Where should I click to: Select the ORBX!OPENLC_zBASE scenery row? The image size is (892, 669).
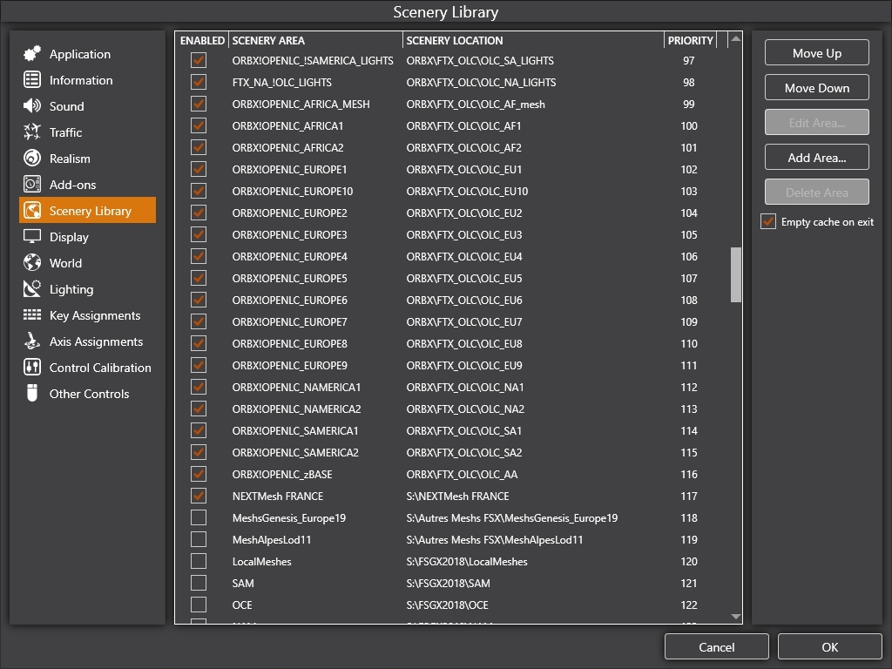pos(452,475)
